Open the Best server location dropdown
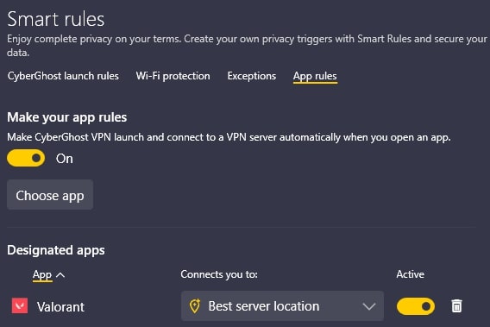 pos(282,306)
